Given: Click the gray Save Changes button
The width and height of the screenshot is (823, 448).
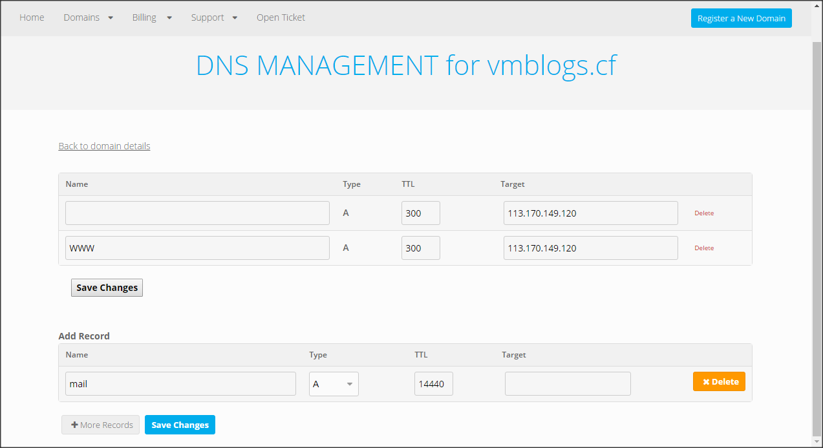Looking at the screenshot, I should (107, 288).
